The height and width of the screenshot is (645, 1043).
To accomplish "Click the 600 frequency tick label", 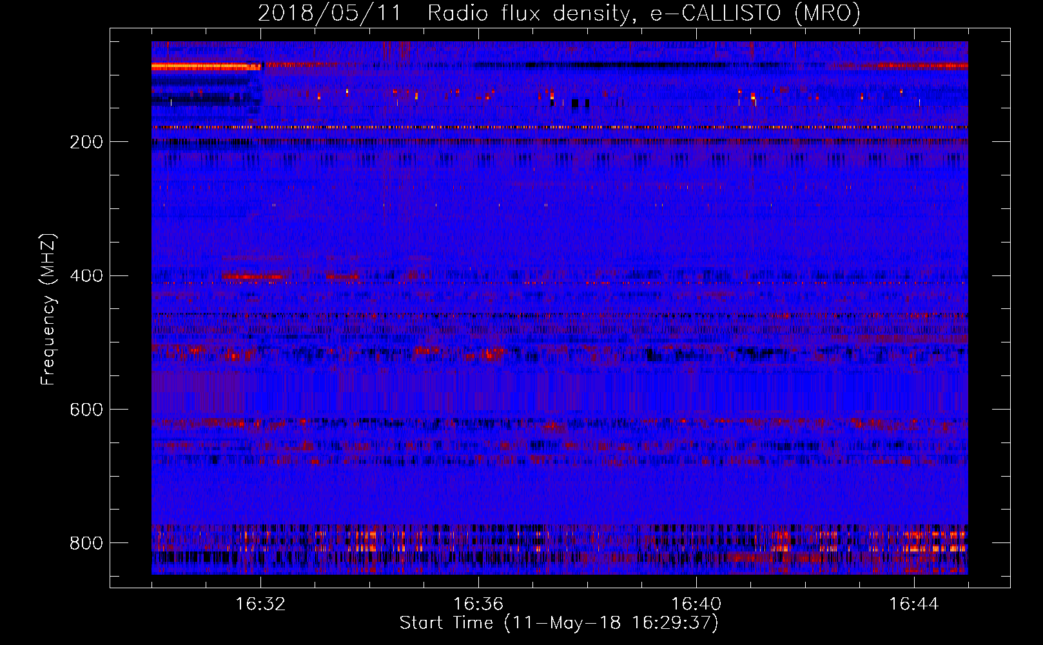I will [86, 410].
